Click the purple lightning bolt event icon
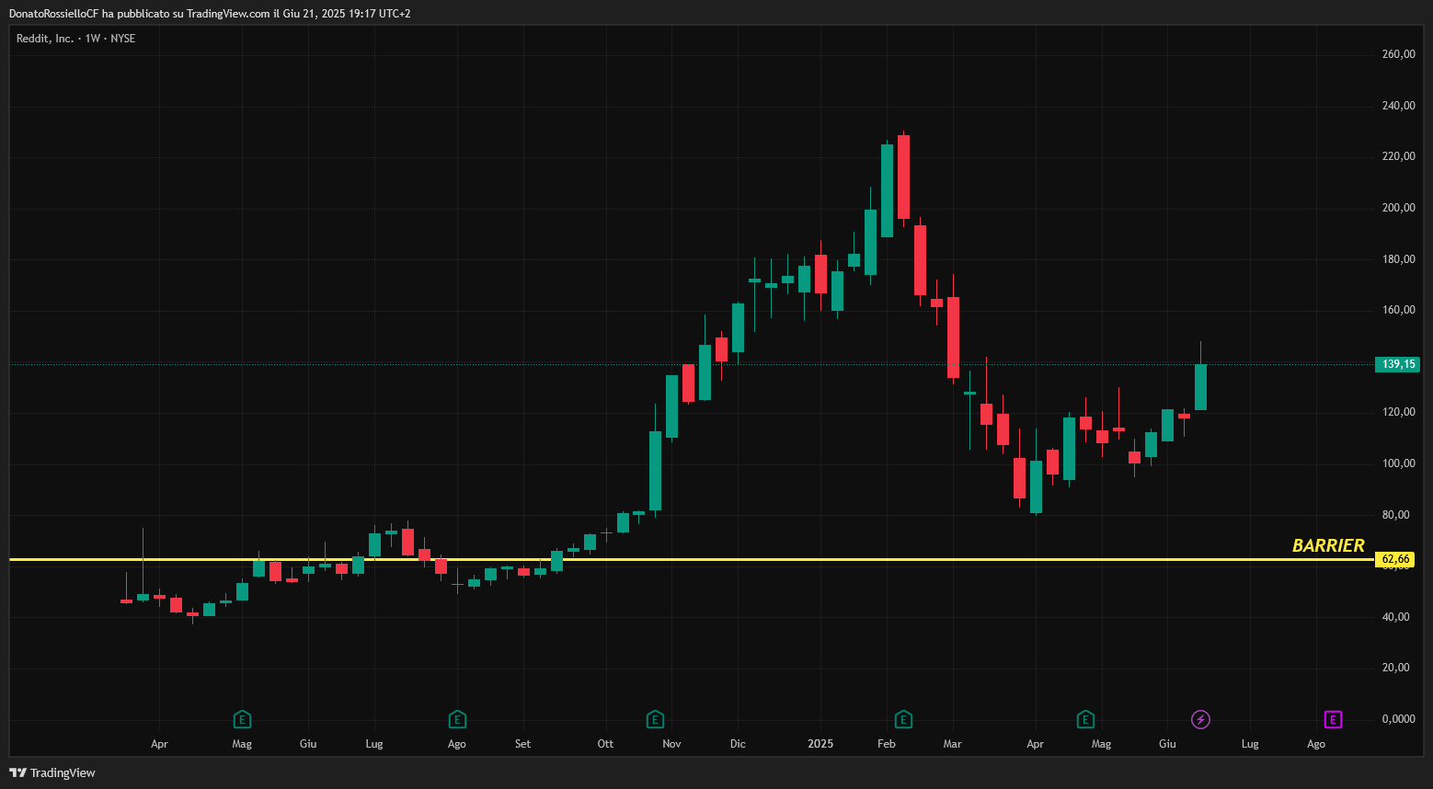1433x789 pixels. (1200, 719)
